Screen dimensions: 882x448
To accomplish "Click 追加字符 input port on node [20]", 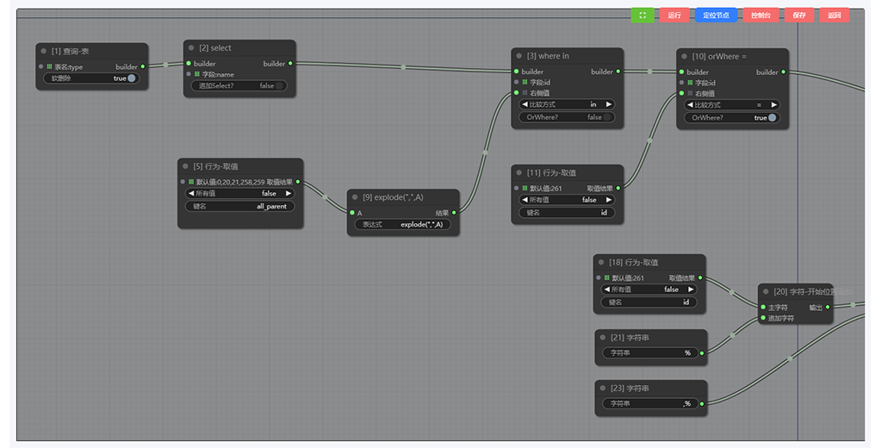I will (x=763, y=318).
